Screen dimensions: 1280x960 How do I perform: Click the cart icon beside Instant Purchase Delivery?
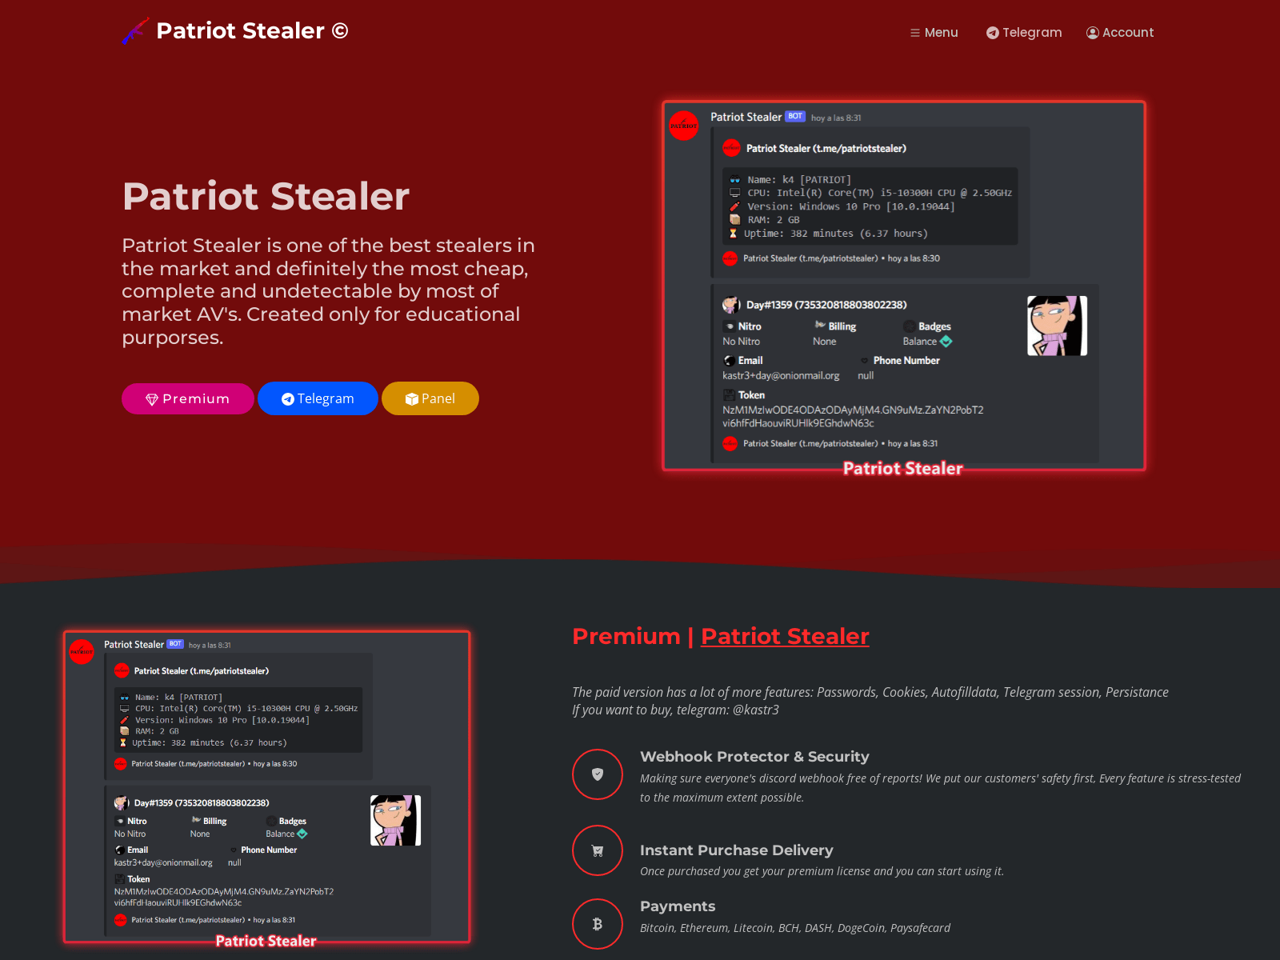coord(598,850)
